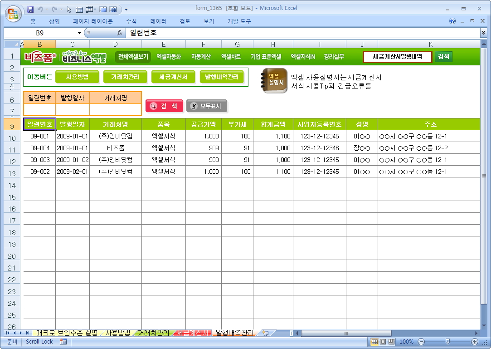Click the macro record icon in status bar
This screenshot has height=349, width=491.
[x=63, y=342]
